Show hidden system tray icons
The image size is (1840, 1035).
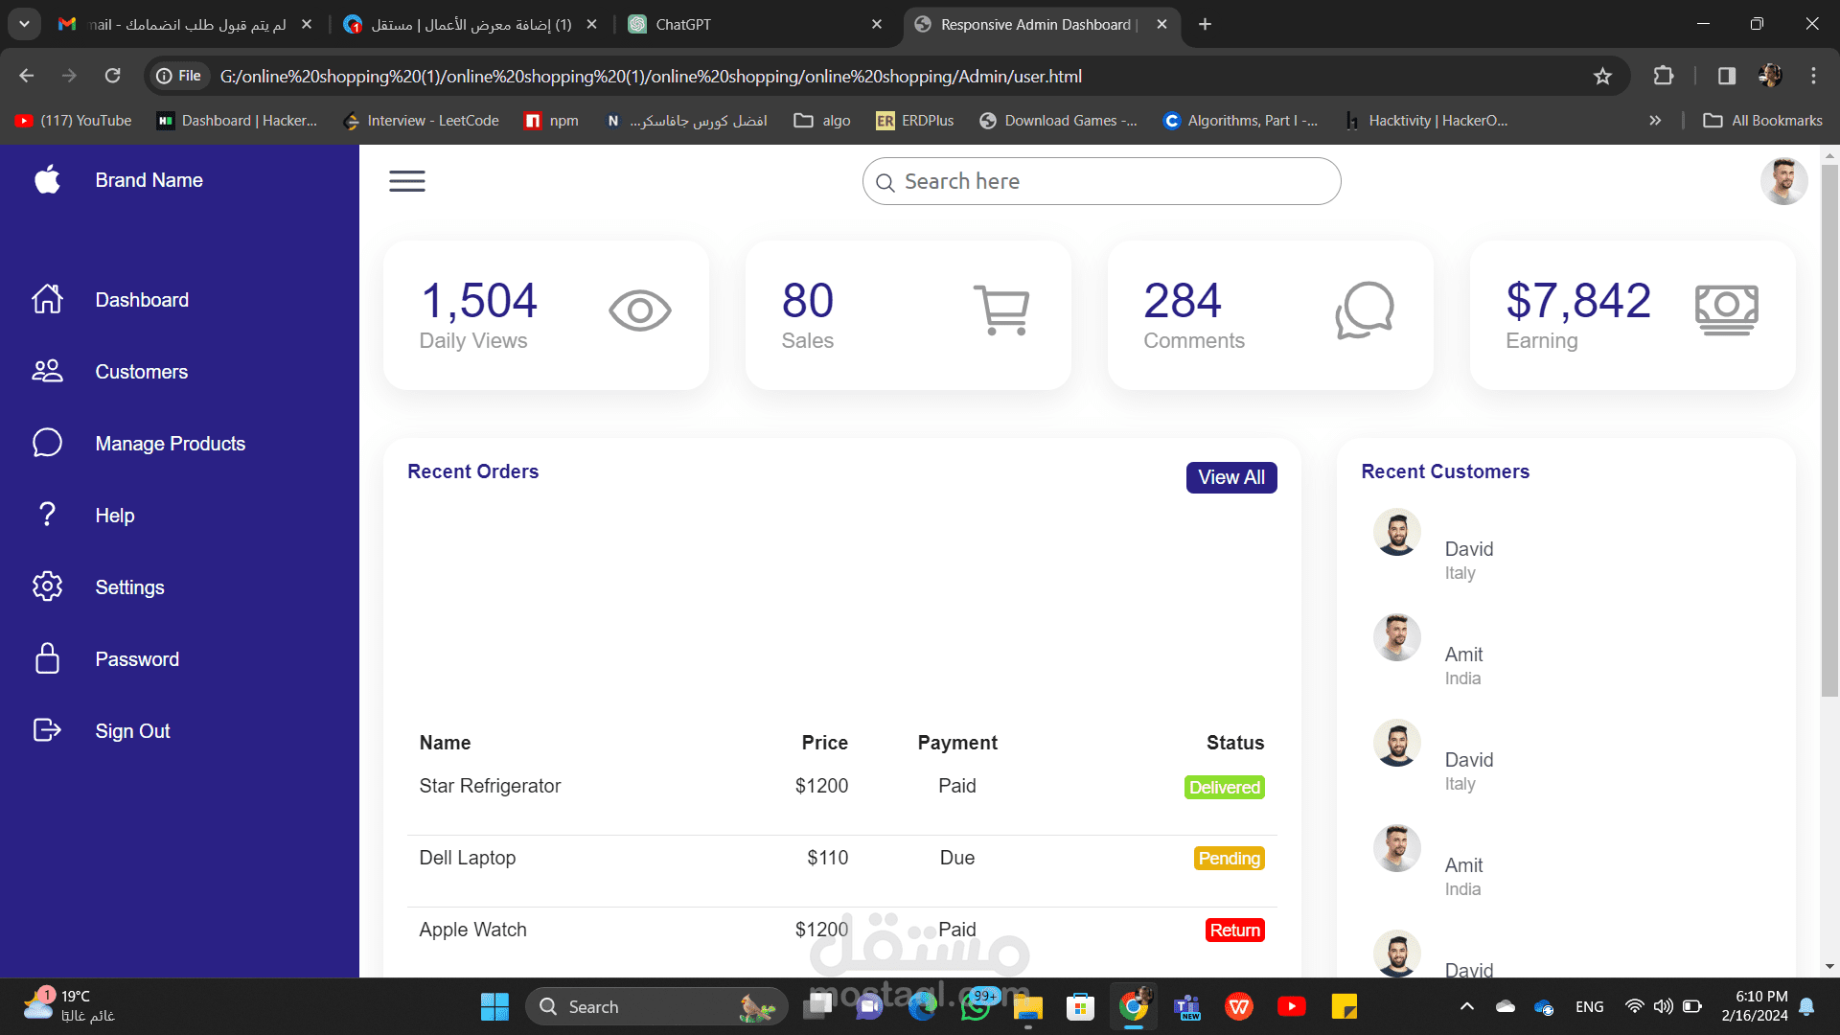(1466, 1006)
